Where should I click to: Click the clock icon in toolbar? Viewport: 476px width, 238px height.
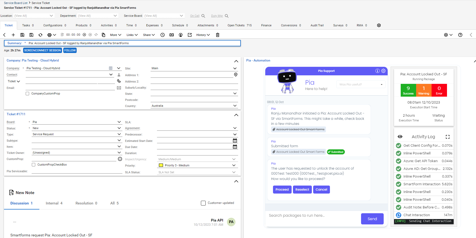(163, 35)
